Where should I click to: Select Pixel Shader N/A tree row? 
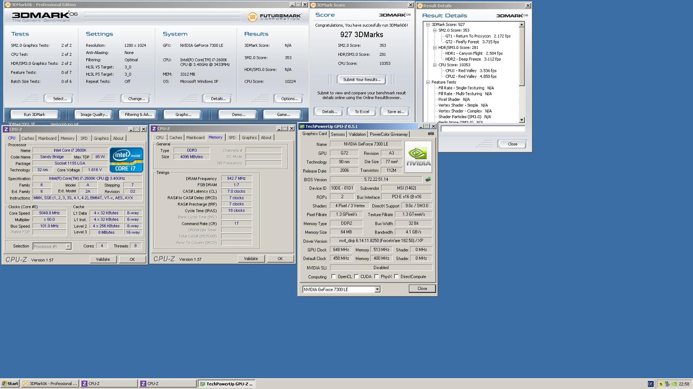tap(454, 100)
